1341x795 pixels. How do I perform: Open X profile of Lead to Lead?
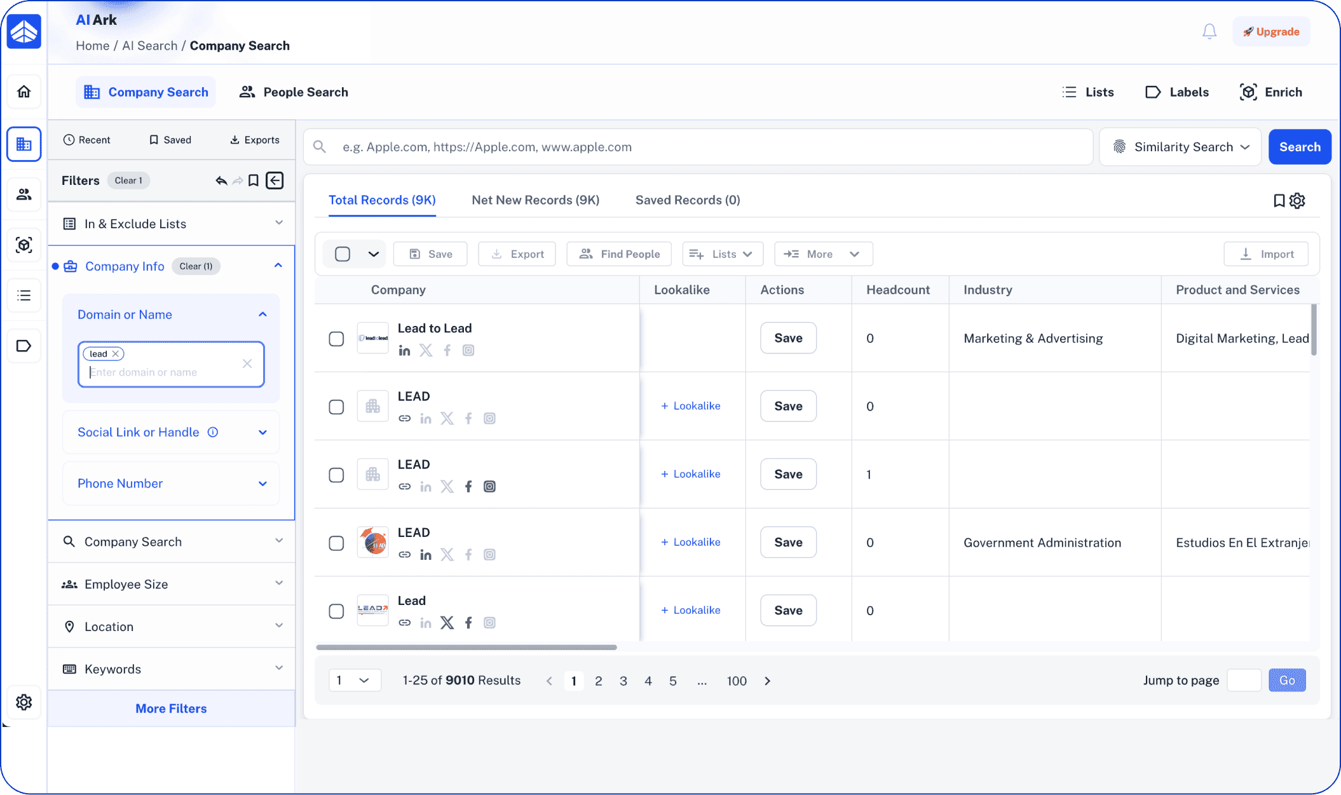[426, 351]
